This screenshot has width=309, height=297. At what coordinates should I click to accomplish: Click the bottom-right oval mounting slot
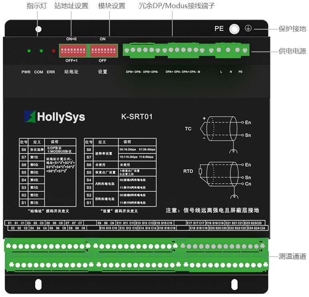(x=234, y=284)
